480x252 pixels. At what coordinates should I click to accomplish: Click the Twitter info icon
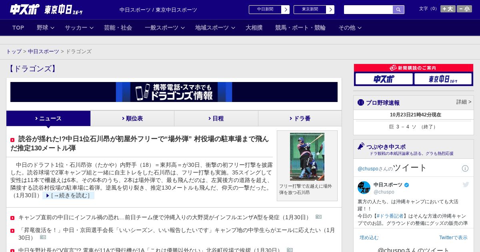tap(465, 168)
